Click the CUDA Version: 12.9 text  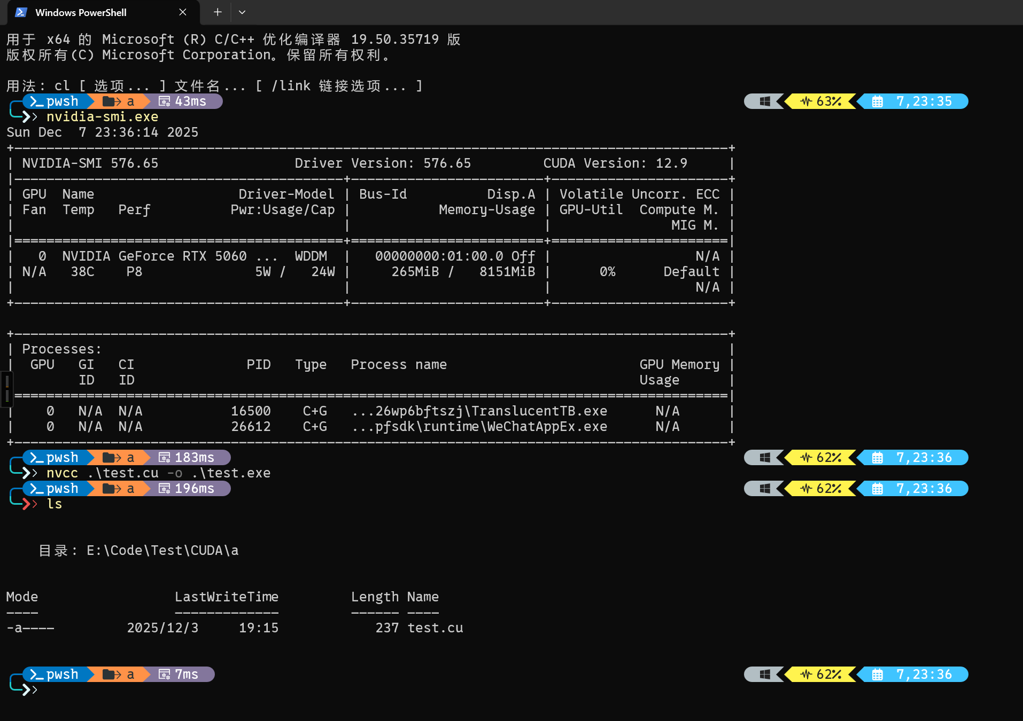point(615,163)
